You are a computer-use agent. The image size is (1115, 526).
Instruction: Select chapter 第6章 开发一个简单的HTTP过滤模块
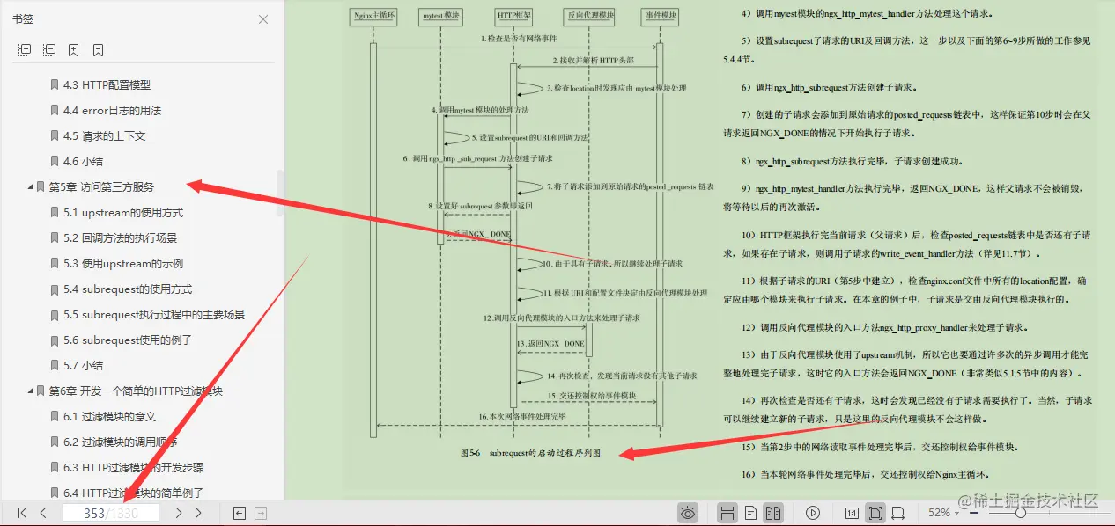pyautogui.click(x=136, y=391)
